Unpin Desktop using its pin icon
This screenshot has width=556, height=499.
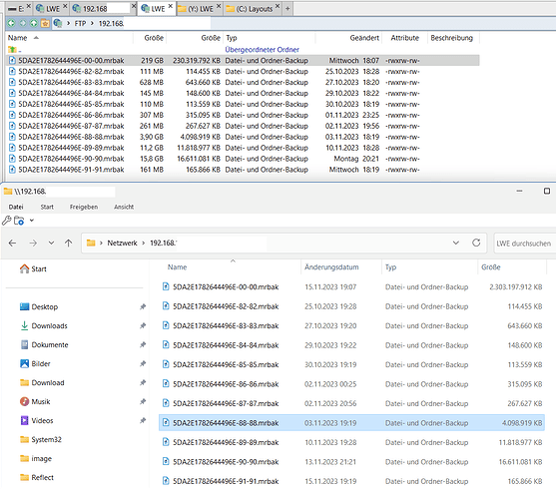click(x=143, y=306)
